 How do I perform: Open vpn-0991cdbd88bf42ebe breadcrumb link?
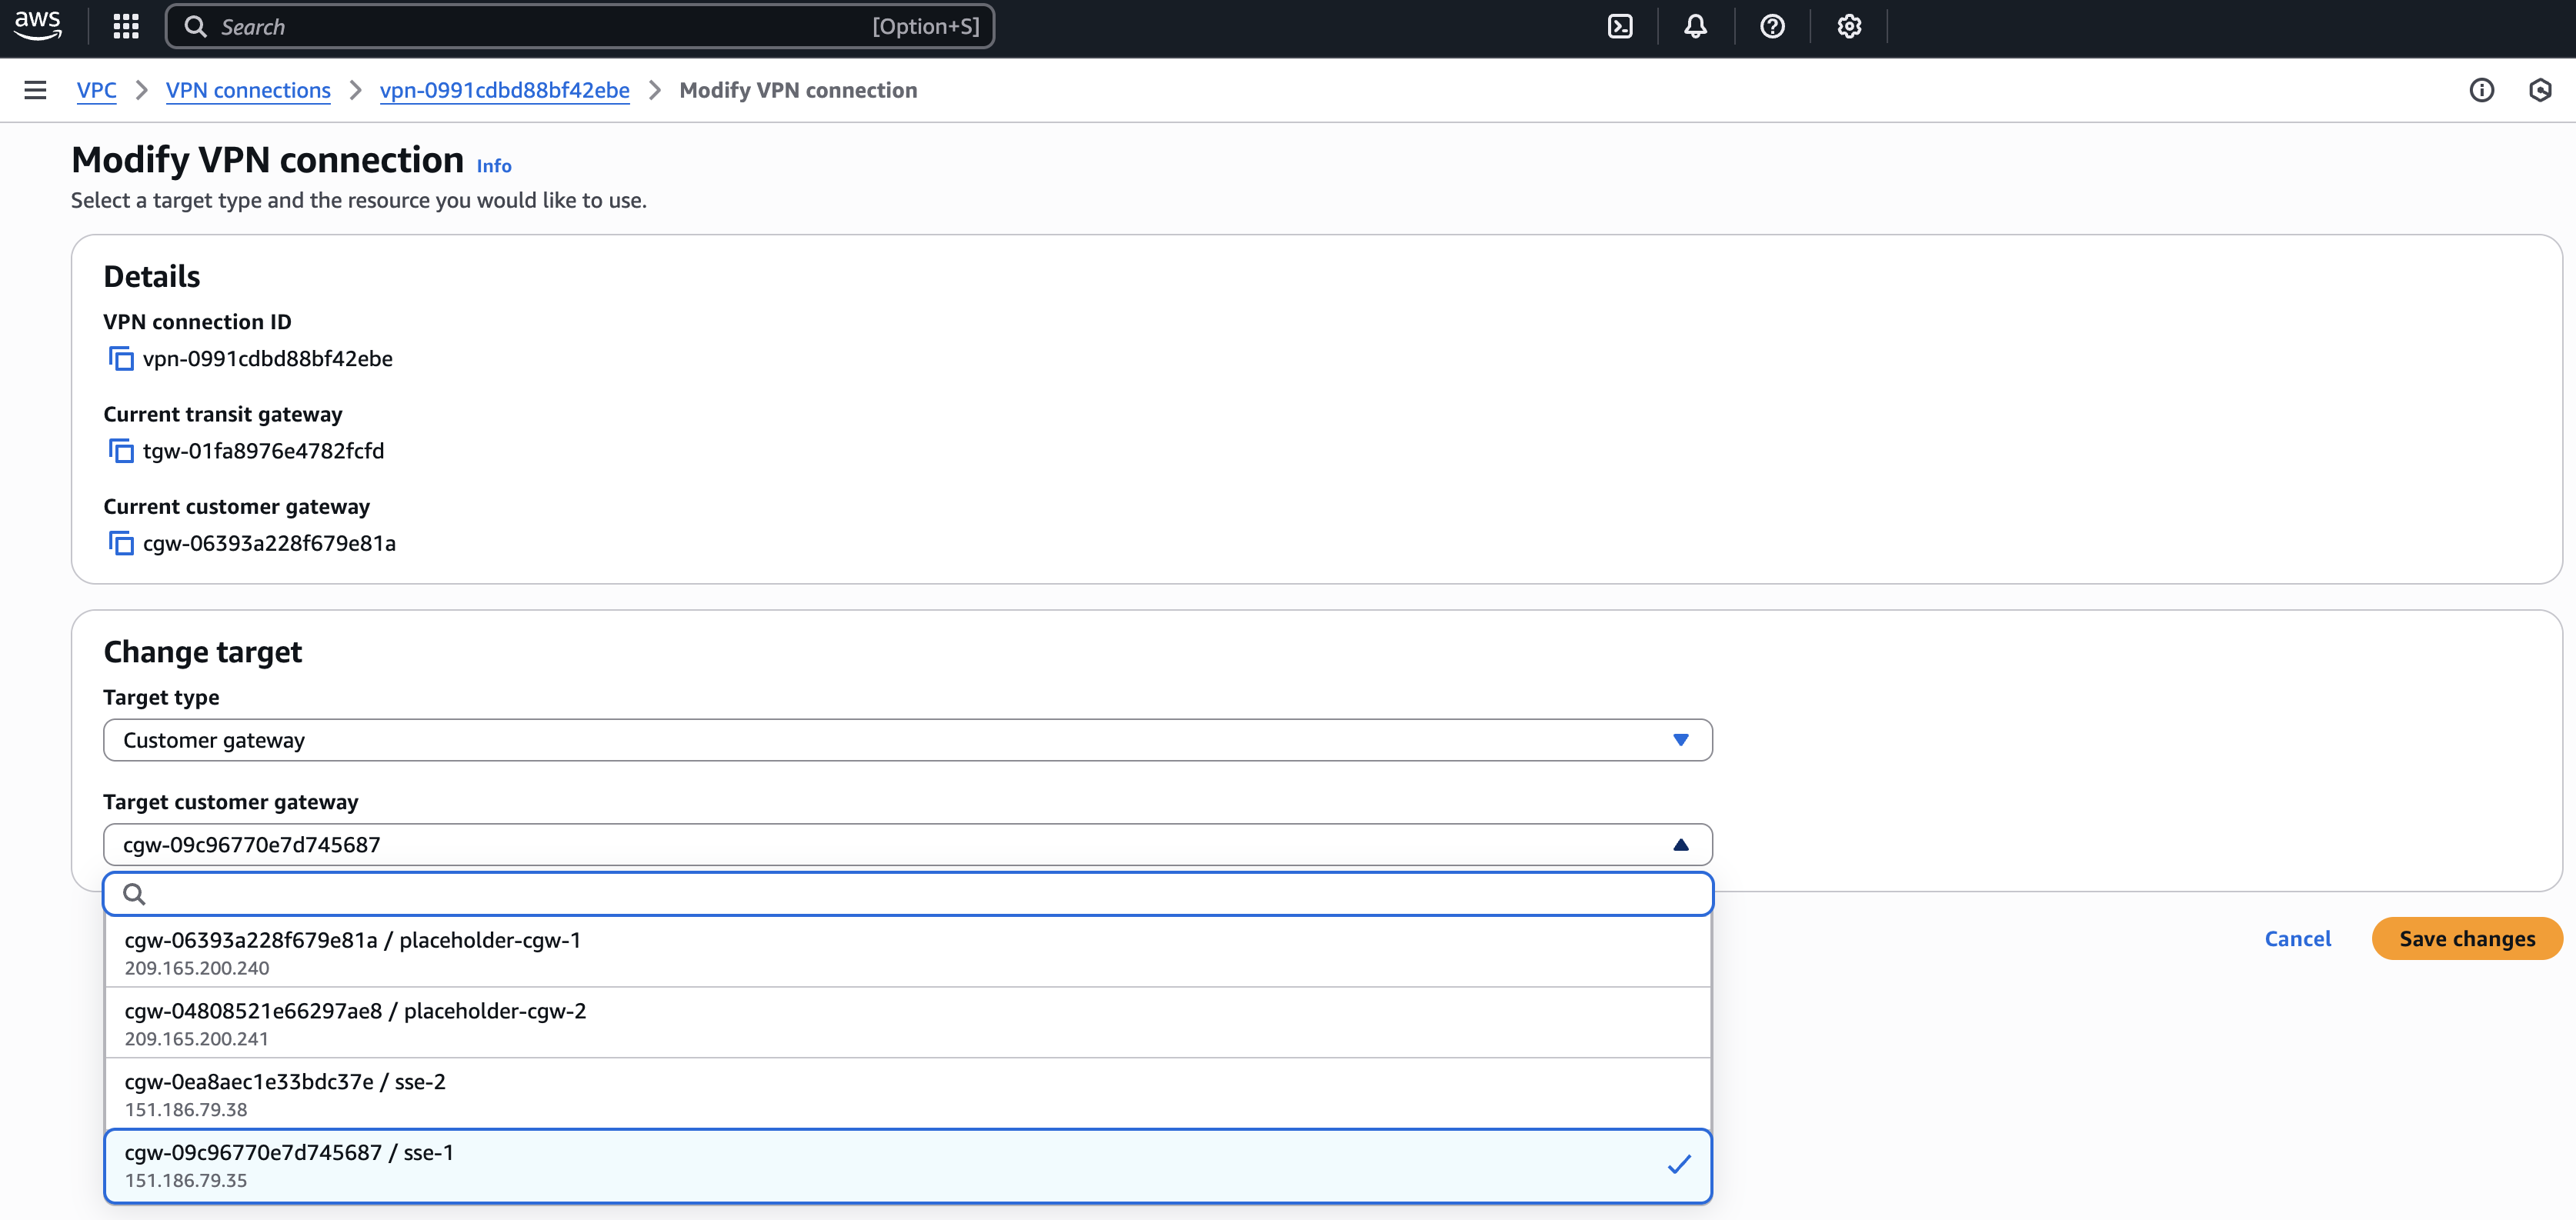(x=505, y=90)
